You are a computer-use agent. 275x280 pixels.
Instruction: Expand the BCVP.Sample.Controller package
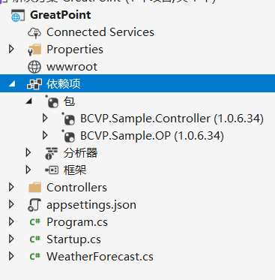pos(45,119)
